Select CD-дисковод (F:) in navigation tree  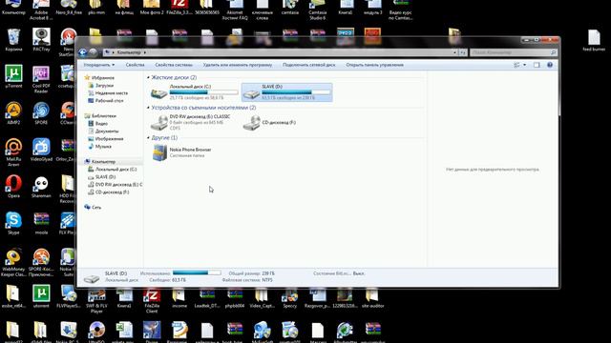tap(112, 192)
